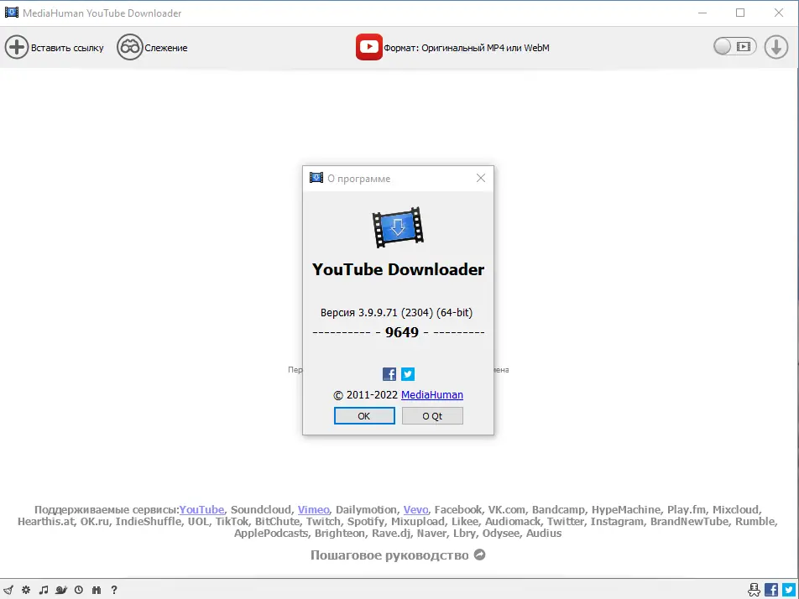Open the Формат: Оригинальный MP4 или WebM selector
The height and width of the screenshot is (599, 799).
pos(467,48)
